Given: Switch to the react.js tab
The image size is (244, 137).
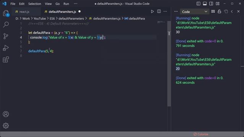Looking at the screenshot, I should pyautogui.click(x=24, y=12).
